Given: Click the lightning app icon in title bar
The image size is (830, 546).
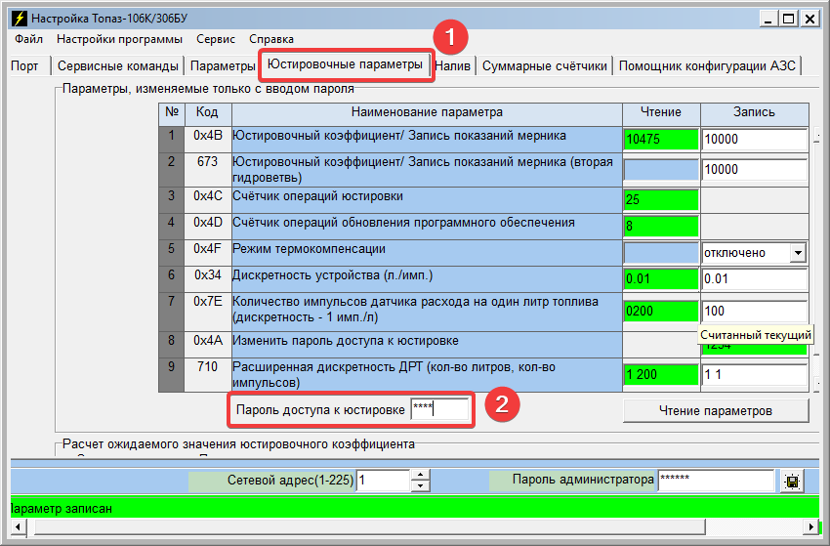Looking at the screenshot, I should (x=20, y=19).
